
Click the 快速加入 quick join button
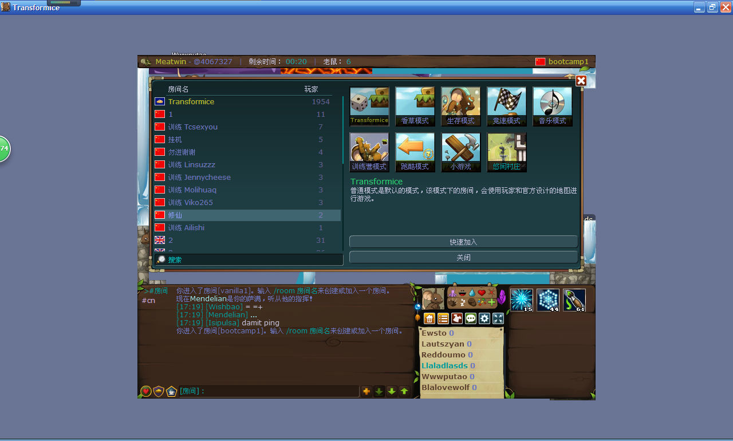pos(463,242)
